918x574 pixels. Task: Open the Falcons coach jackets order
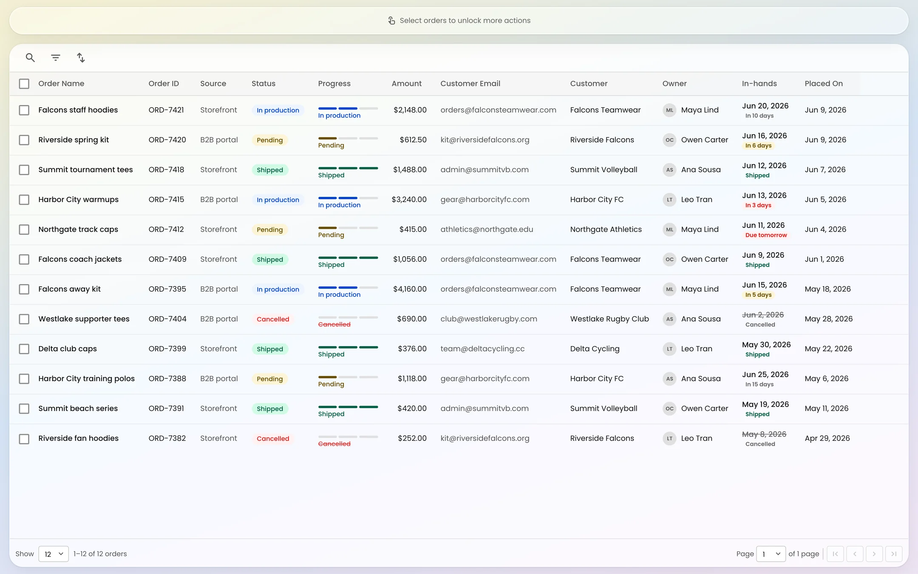point(80,259)
